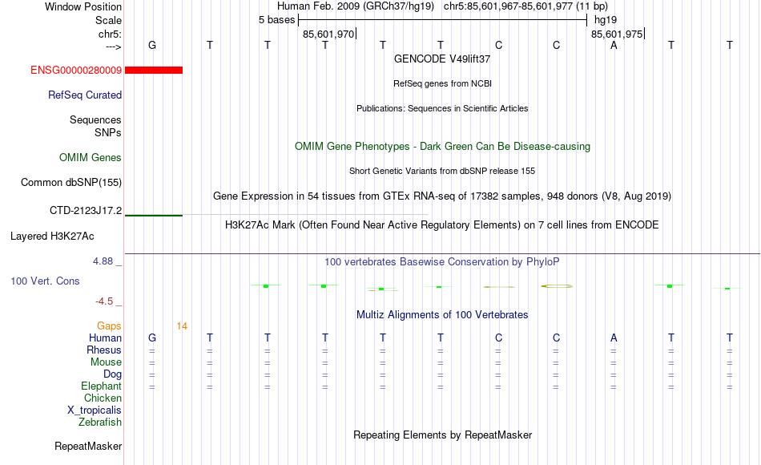
Task: Click the 4.88 conservation maximum value
Action: point(103,261)
